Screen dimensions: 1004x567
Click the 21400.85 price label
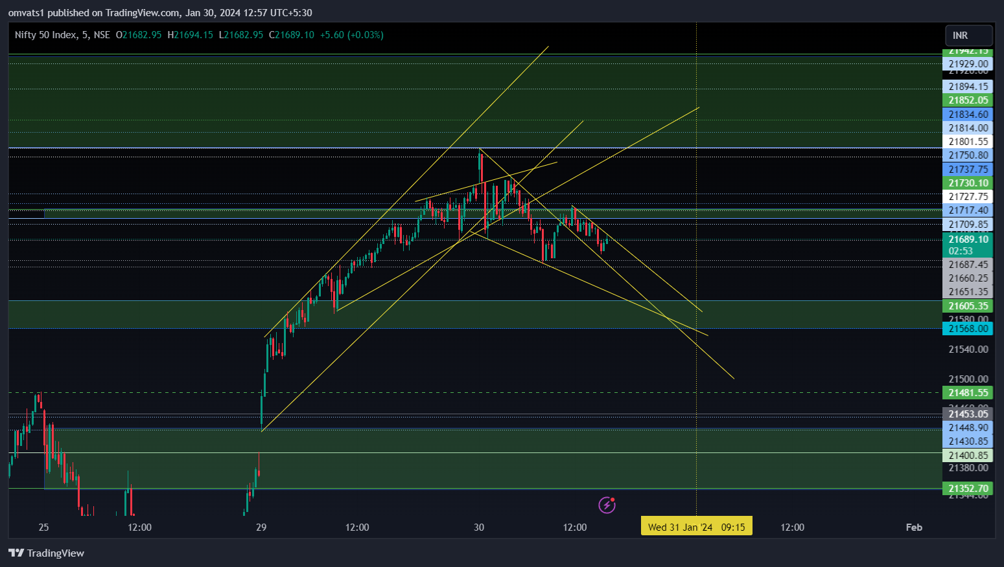(967, 455)
